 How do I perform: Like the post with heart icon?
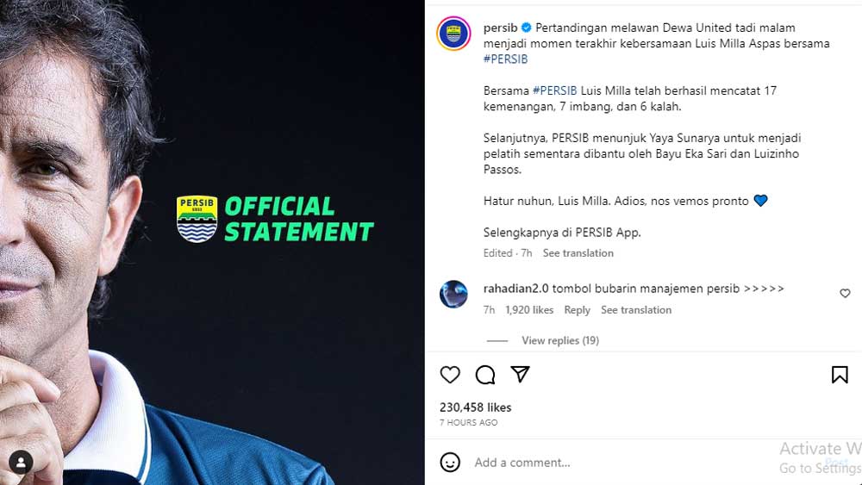coord(450,375)
